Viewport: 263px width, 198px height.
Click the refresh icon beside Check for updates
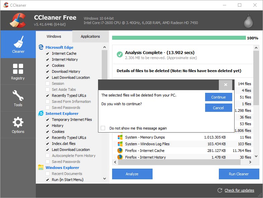(x=220, y=190)
